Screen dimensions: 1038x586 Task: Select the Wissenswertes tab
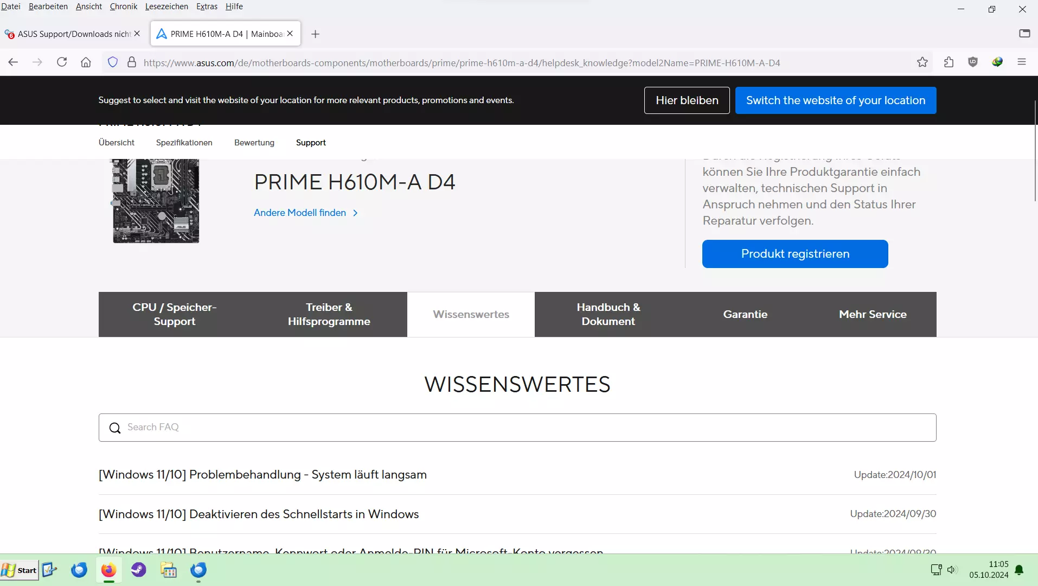(x=471, y=314)
